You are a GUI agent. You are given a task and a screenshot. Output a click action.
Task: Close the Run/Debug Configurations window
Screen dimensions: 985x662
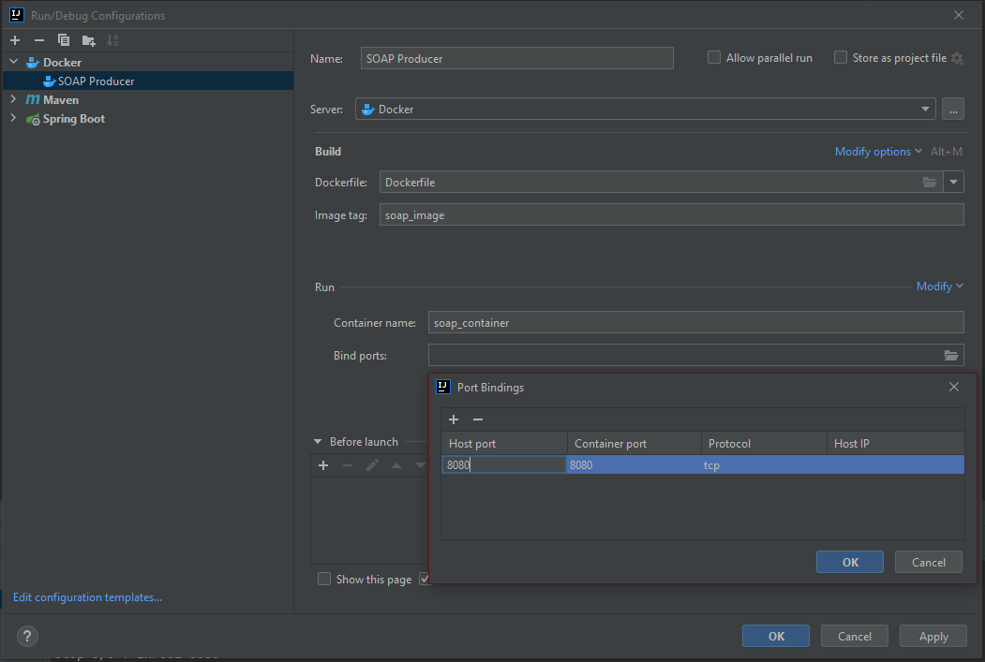pos(958,15)
